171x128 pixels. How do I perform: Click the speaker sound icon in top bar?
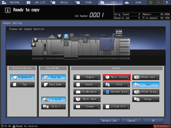[x=158, y=2]
